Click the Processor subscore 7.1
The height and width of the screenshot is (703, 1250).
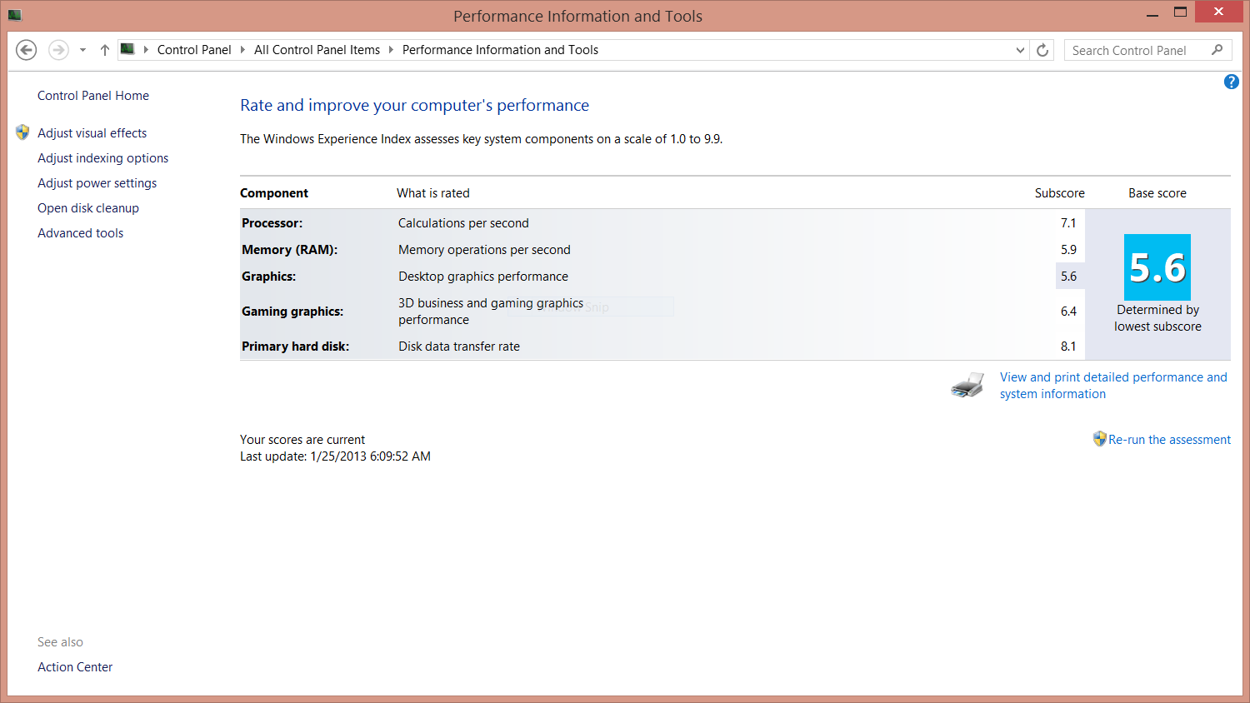[1068, 223]
